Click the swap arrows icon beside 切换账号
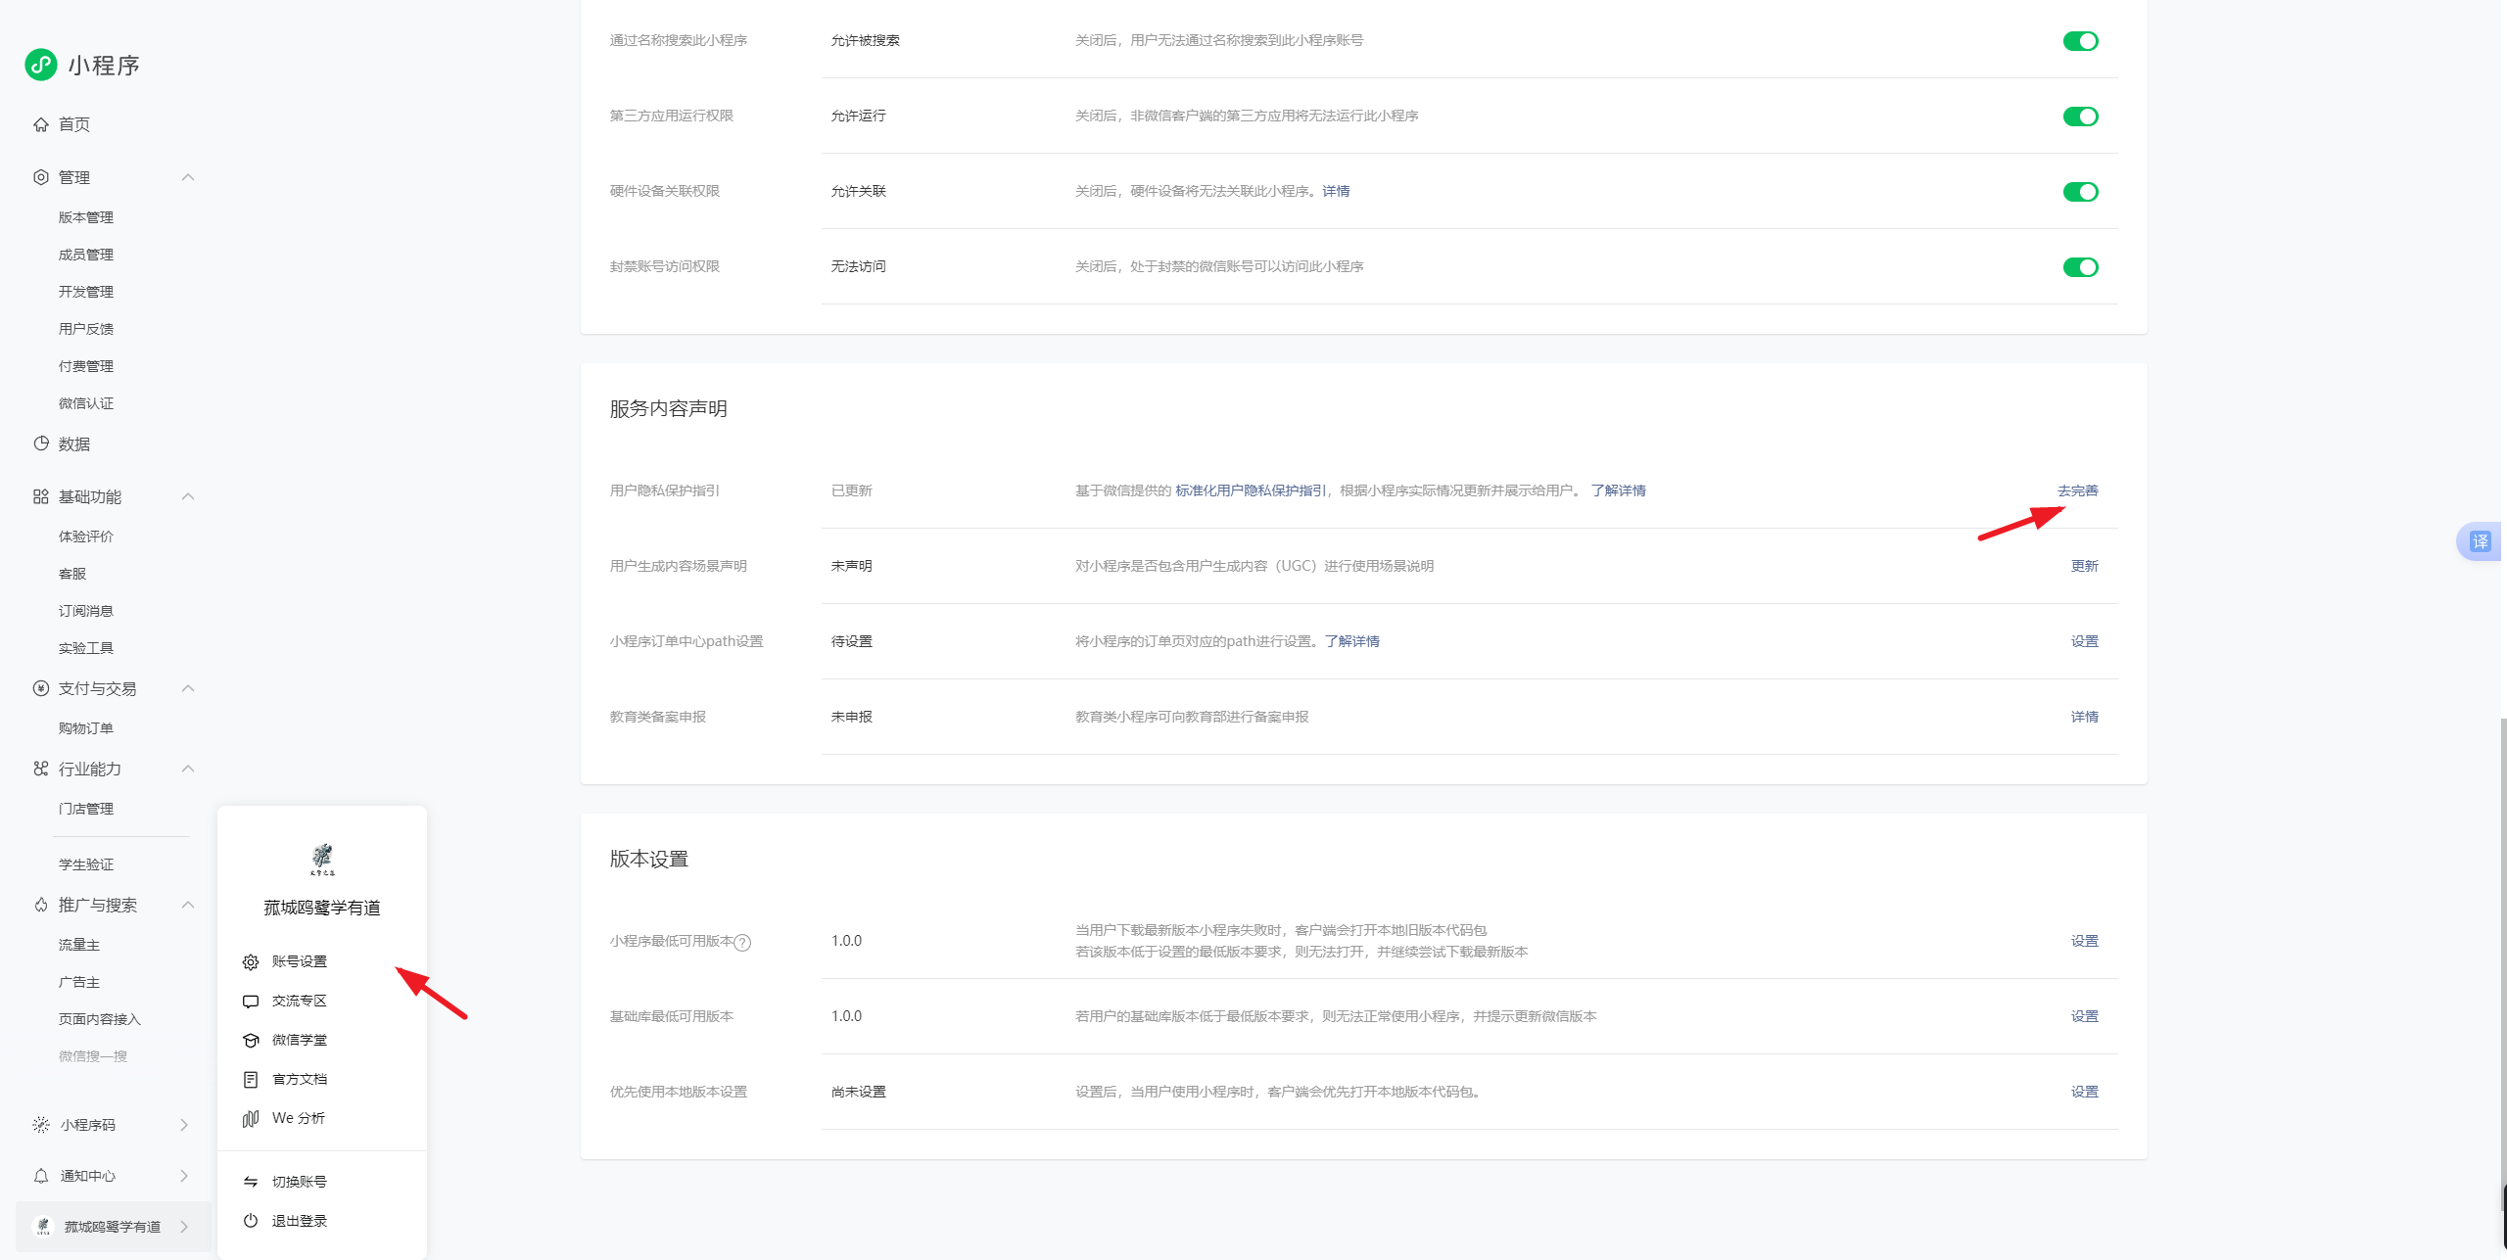Image resolution: width=2507 pixels, height=1260 pixels. click(x=251, y=1182)
